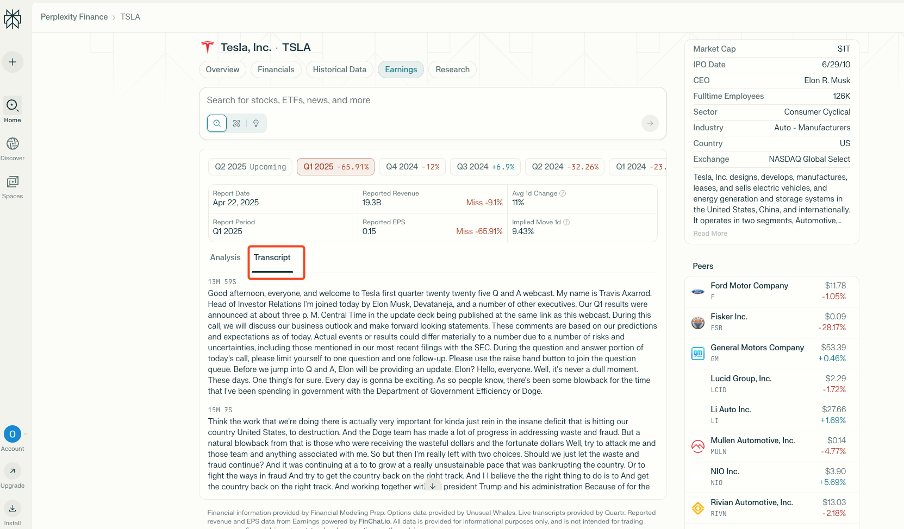Select the Earnings tab
This screenshot has width=904, height=529.
[x=401, y=70]
